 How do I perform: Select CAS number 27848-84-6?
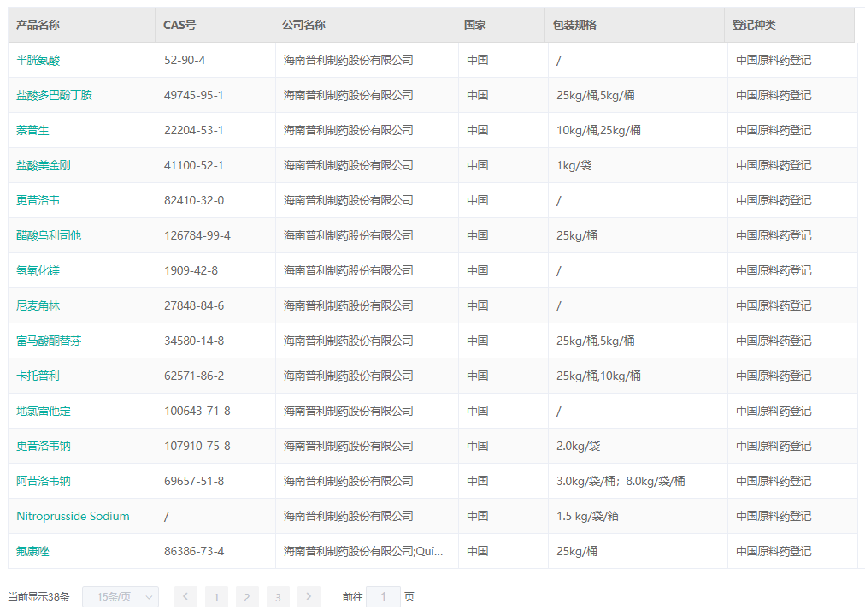tap(194, 305)
